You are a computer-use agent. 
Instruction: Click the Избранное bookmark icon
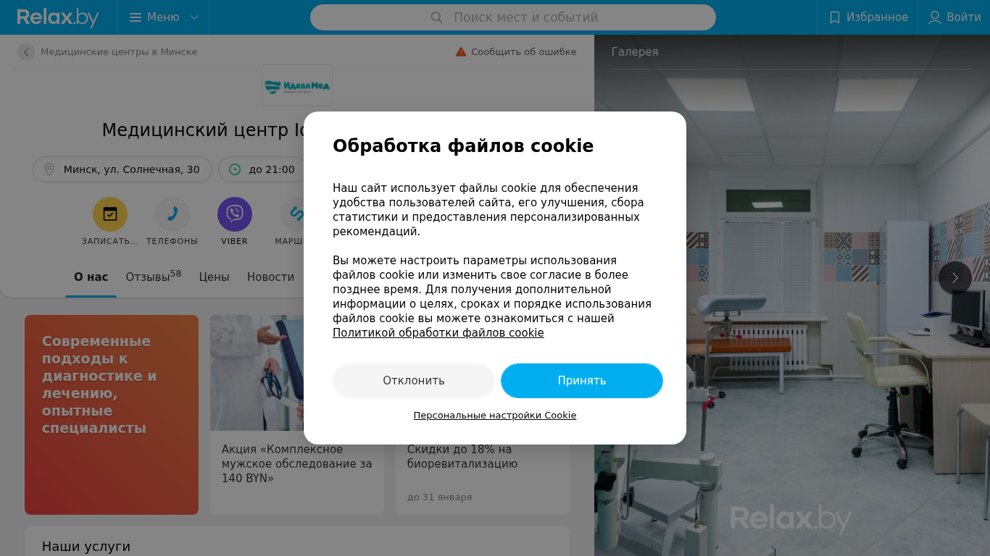[x=835, y=17]
